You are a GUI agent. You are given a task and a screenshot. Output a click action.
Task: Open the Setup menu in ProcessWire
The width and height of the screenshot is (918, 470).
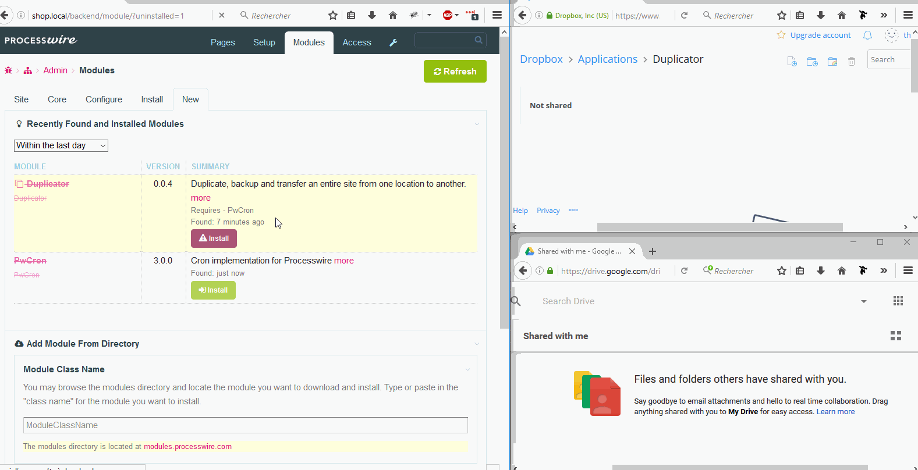coord(264,42)
